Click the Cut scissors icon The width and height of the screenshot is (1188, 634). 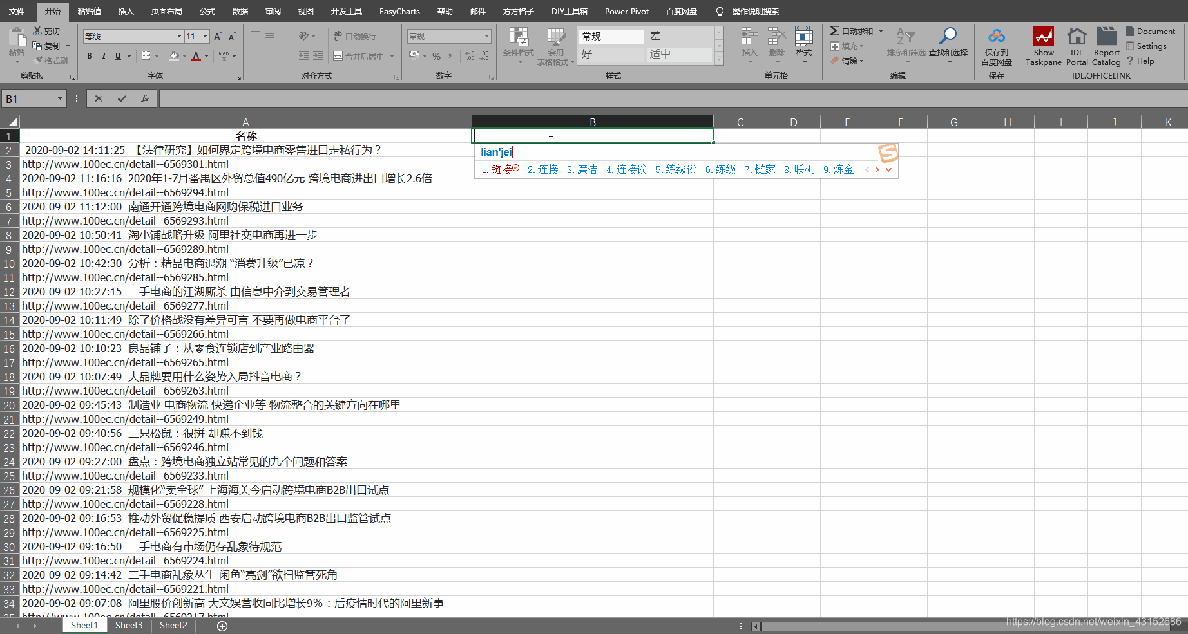click(37, 31)
